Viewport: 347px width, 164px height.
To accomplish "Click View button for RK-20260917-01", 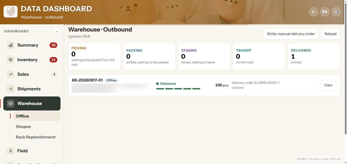I will (x=328, y=85).
